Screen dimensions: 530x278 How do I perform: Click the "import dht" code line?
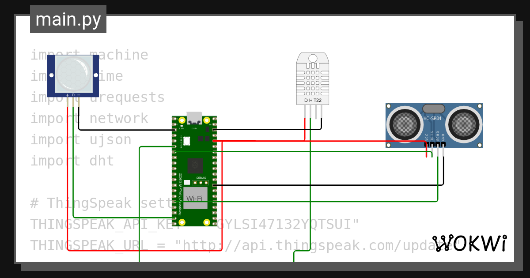[72, 161]
